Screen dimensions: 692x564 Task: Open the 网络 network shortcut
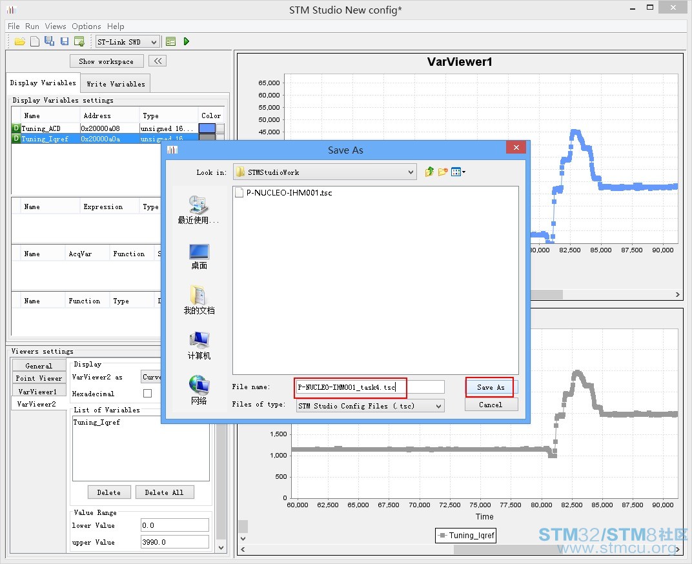(x=199, y=390)
